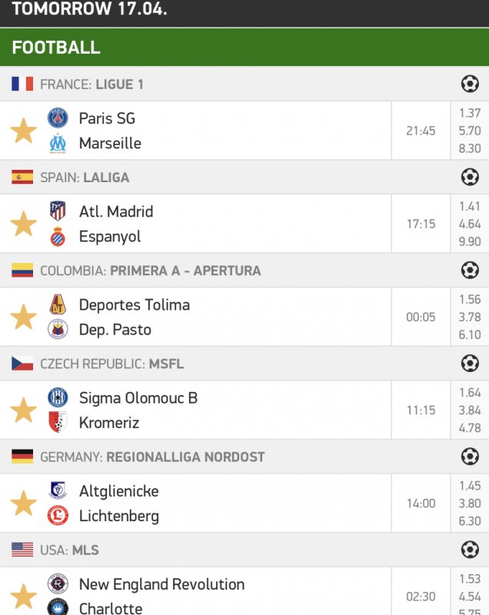Open Marseille team link
489x615 pixels.
point(110,143)
